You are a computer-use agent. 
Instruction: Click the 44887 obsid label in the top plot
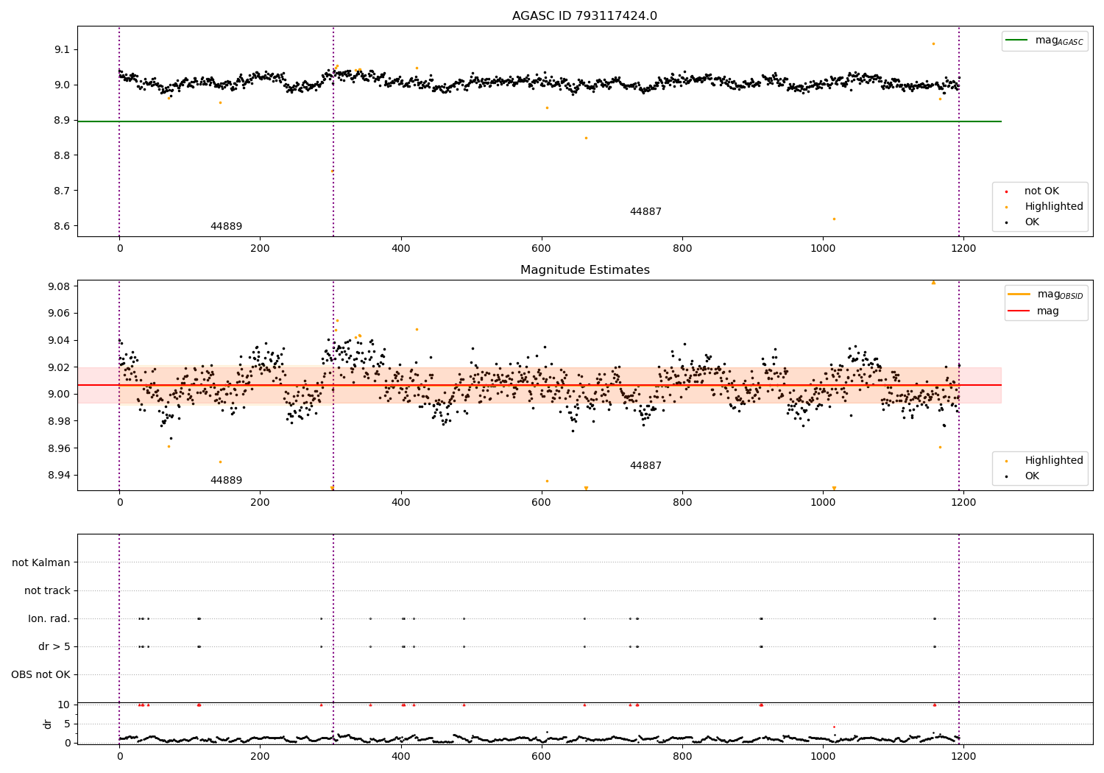click(645, 212)
